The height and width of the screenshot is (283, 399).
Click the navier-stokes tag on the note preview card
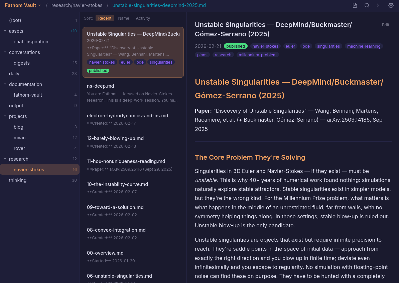pyautogui.click(x=102, y=62)
